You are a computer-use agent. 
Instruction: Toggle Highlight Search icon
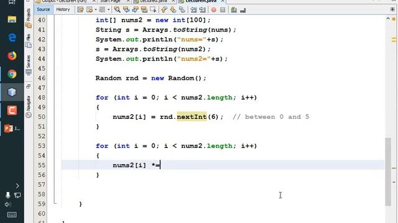(144, 10)
